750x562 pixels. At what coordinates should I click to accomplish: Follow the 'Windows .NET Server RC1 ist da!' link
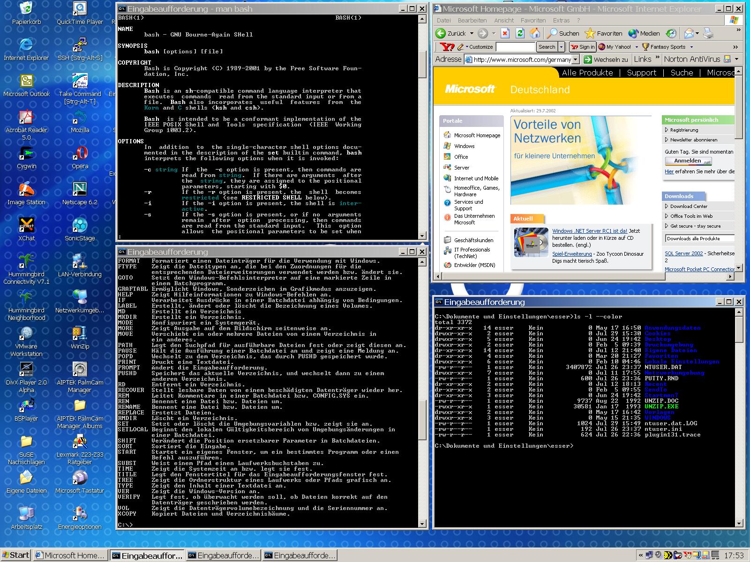(590, 231)
